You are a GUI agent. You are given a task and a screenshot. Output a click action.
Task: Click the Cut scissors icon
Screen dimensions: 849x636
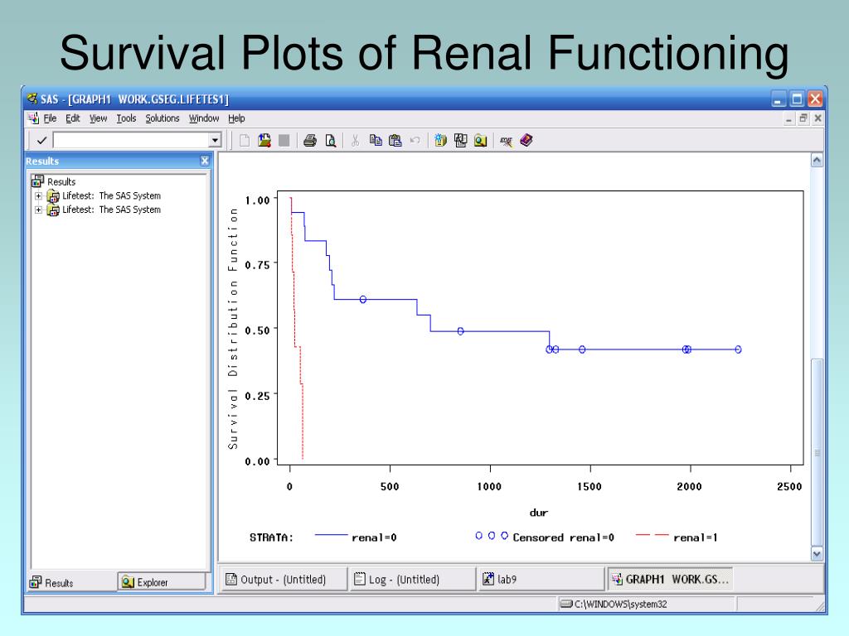tap(355, 141)
